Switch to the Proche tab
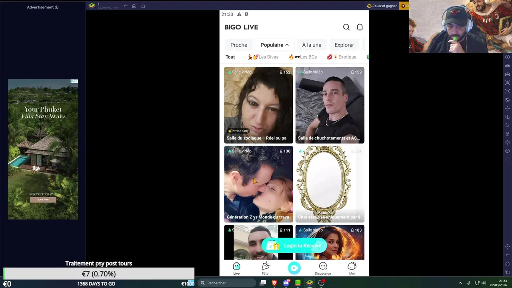512x288 pixels. coord(239,45)
